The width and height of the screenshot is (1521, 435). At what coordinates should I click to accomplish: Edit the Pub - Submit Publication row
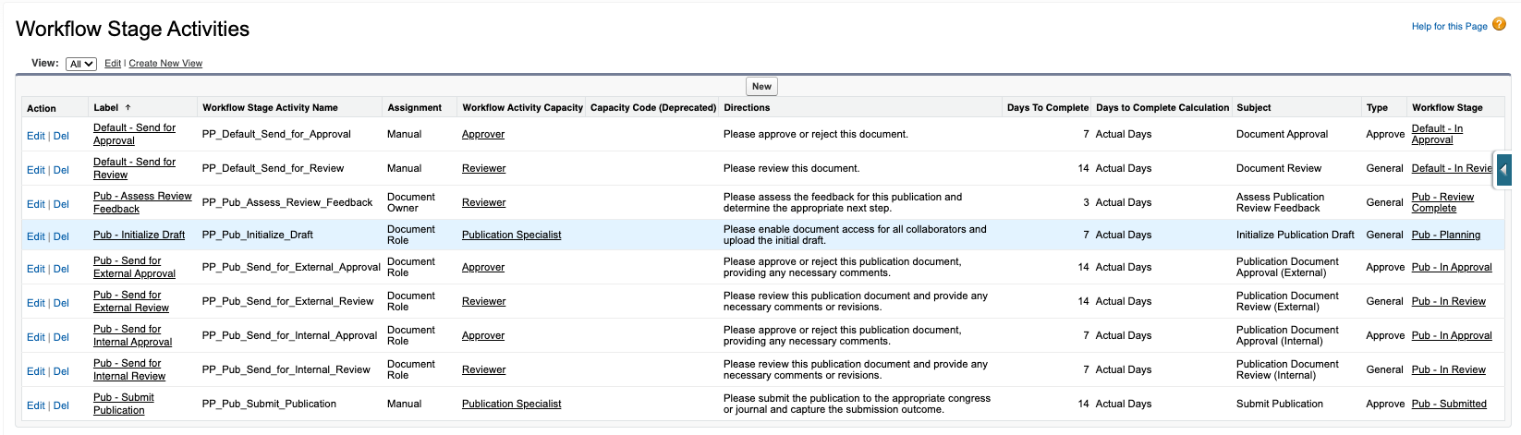[36, 405]
